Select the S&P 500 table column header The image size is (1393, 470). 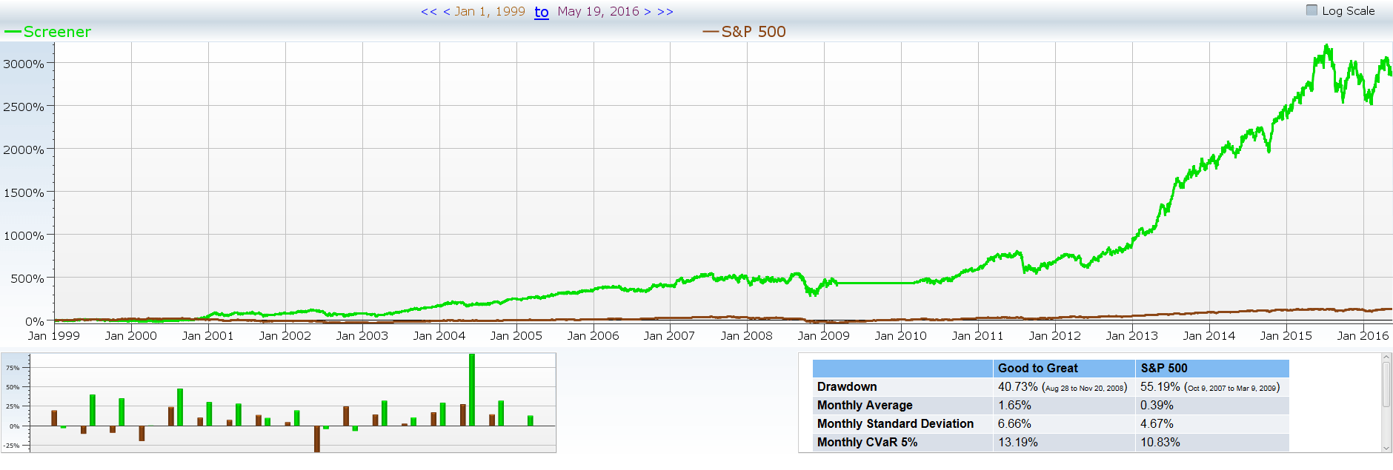pyautogui.click(x=1163, y=368)
